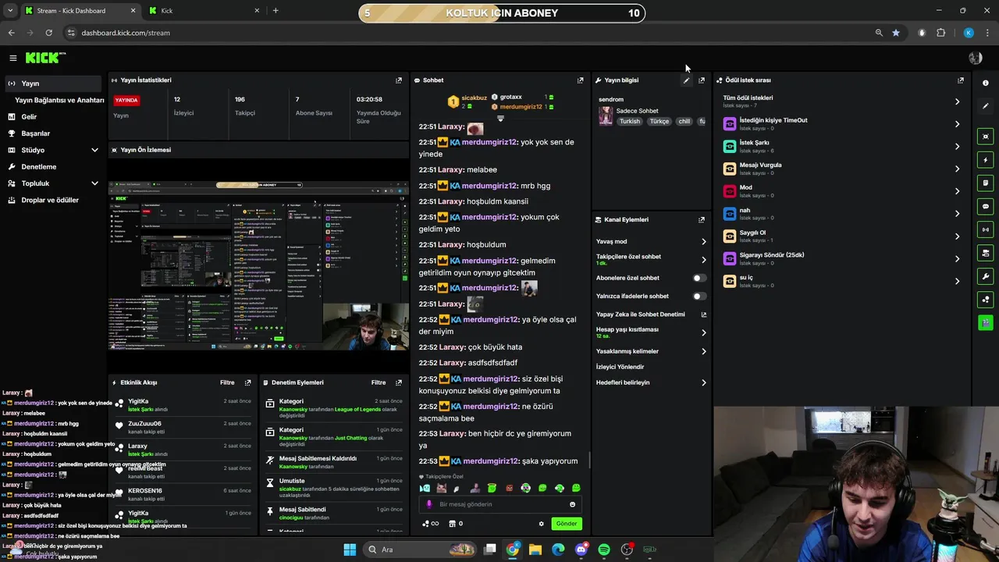Open Hedefleri belirleyin settings

click(651, 383)
